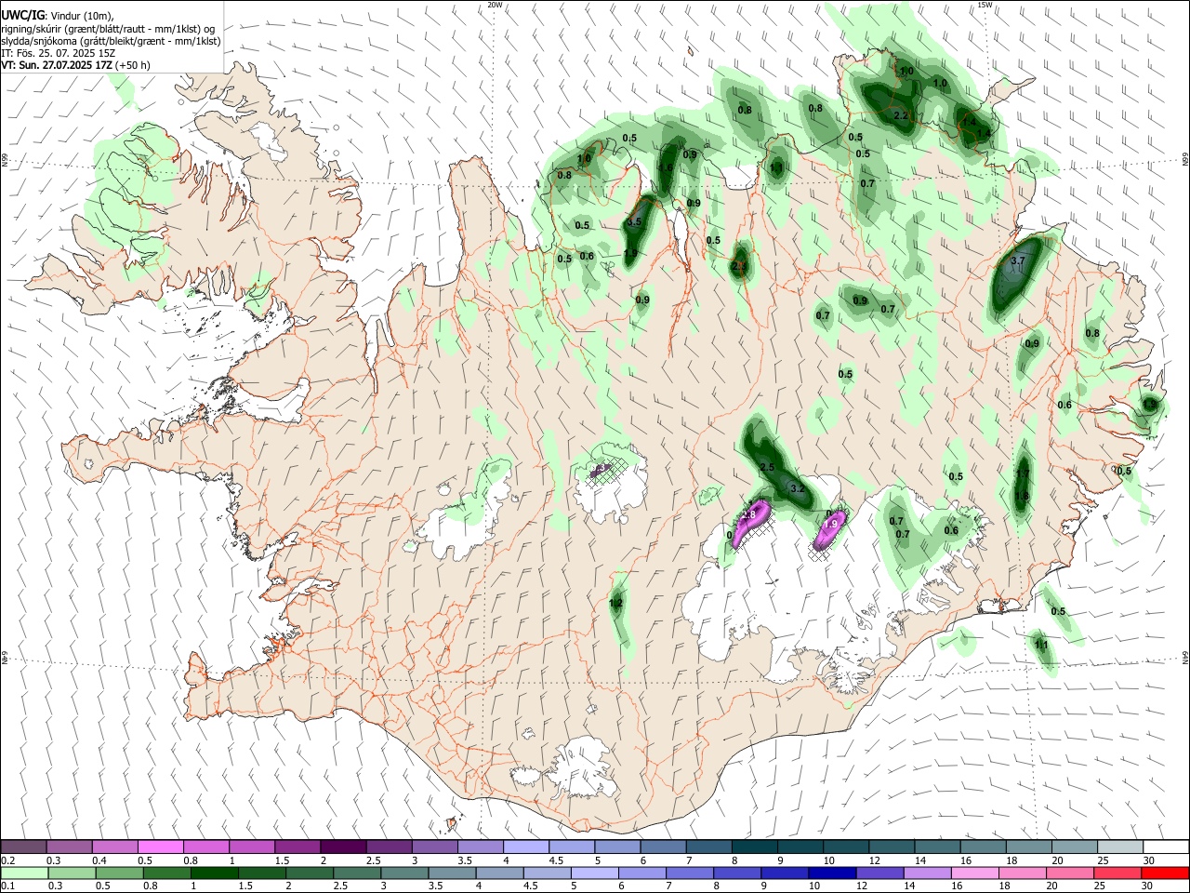Click the 3.7 precipitation value in east Iceland
1190x893 pixels.
click(1017, 261)
